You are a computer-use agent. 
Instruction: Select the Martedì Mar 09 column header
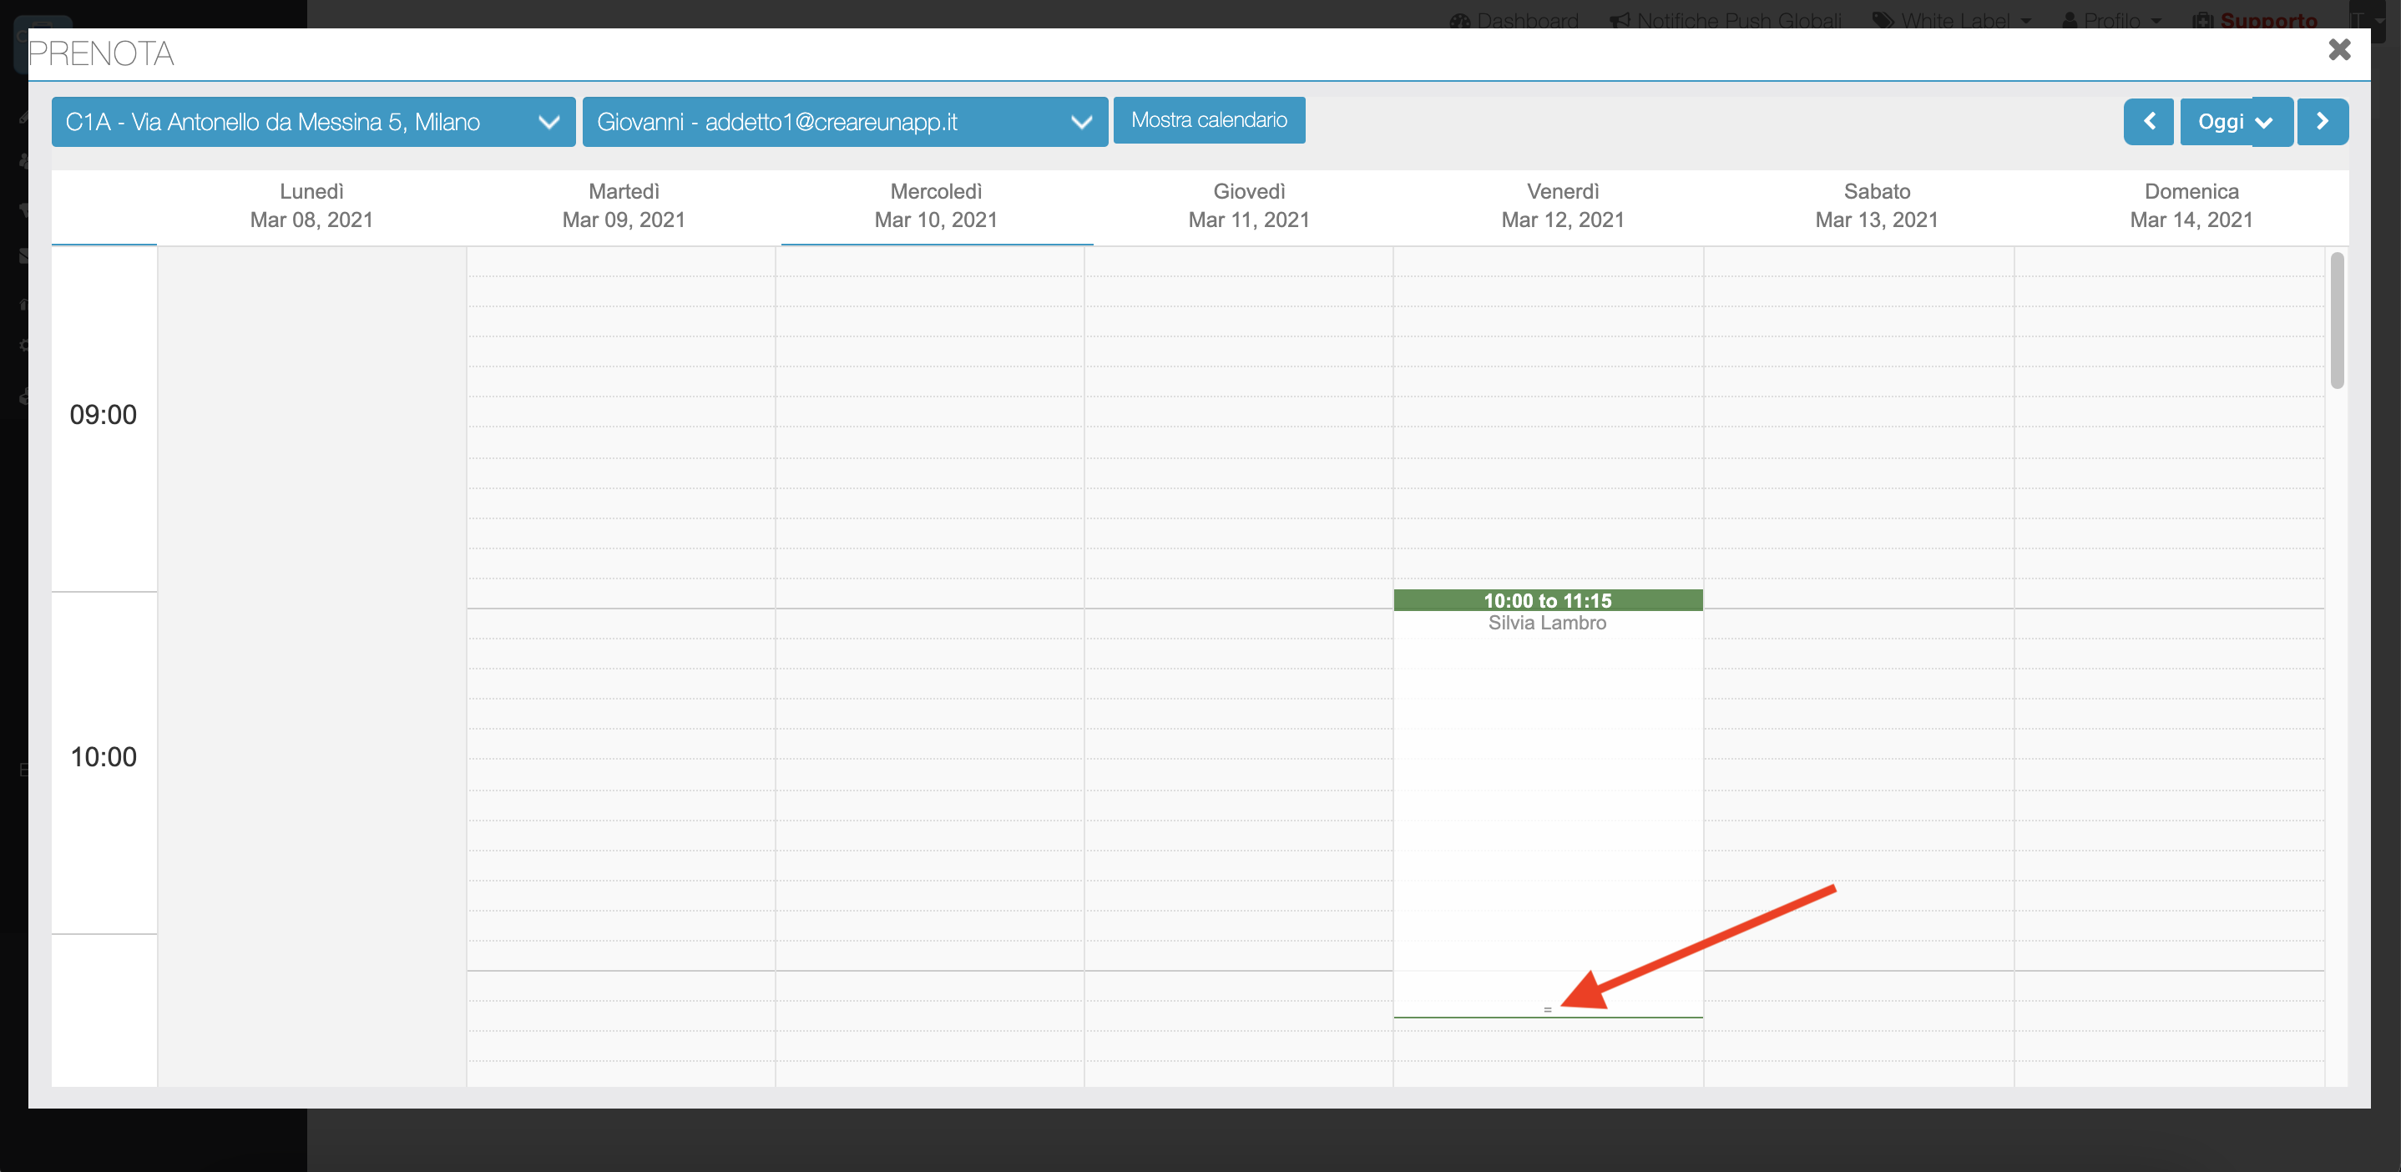click(x=624, y=206)
